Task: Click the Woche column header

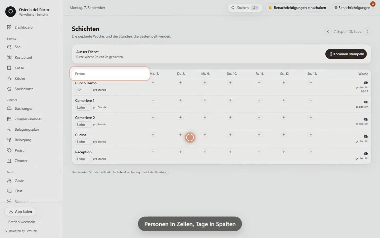Action: pyautogui.click(x=363, y=74)
